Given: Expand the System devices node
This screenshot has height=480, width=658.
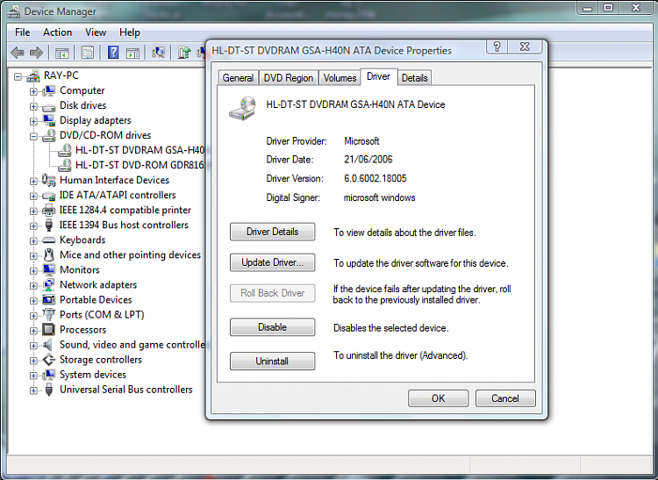Looking at the screenshot, I should (x=33, y=376).
